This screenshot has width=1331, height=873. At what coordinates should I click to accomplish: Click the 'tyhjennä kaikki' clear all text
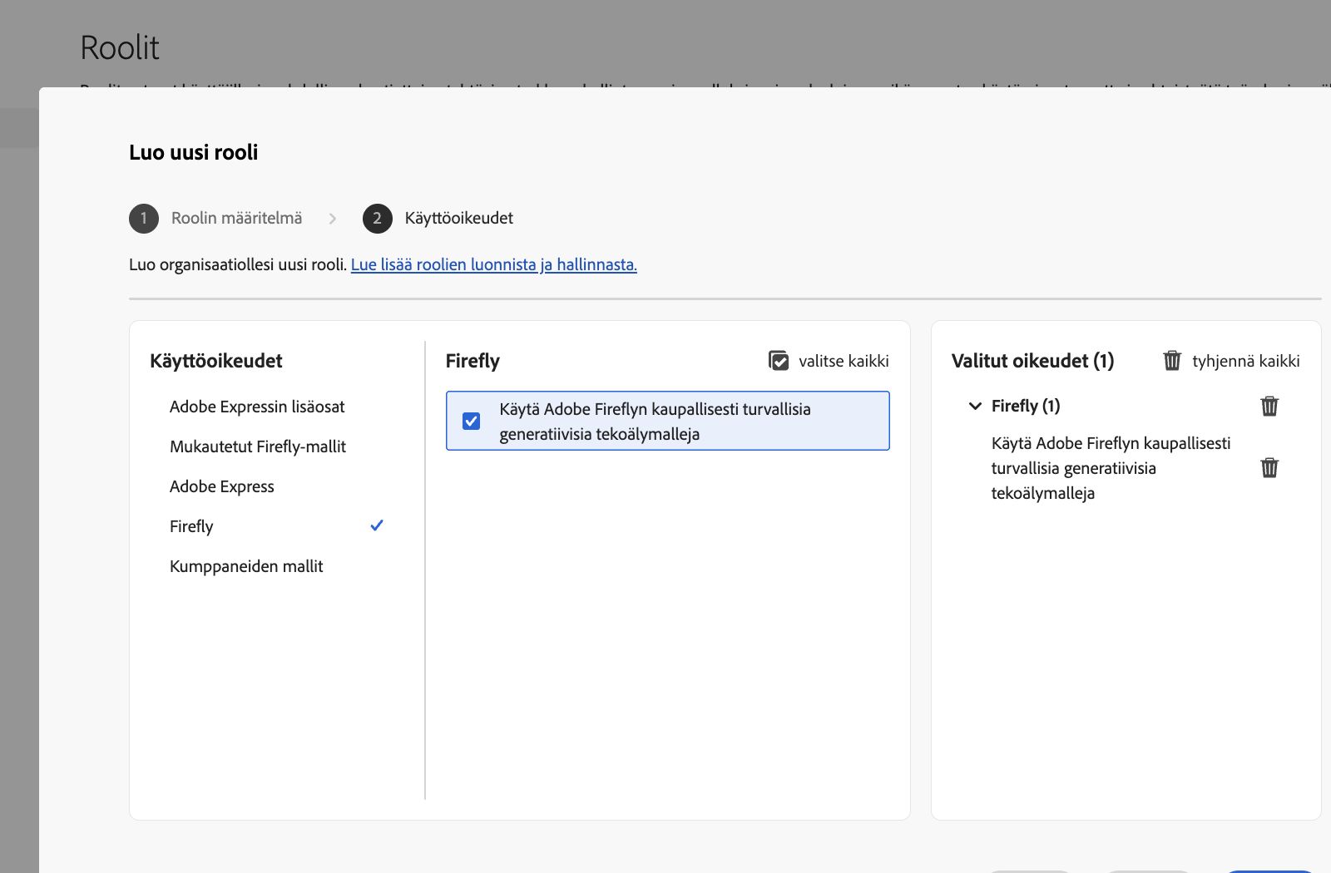tap(1245, 361)
